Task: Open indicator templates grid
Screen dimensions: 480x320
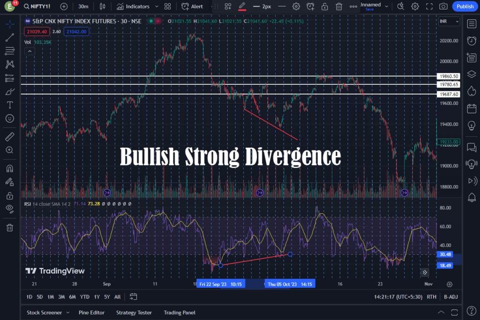Action: pos(167,7)
